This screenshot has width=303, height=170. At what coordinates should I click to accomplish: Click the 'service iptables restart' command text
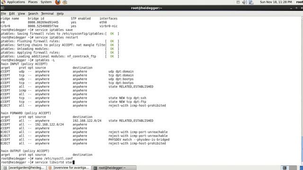click(56, 37)
